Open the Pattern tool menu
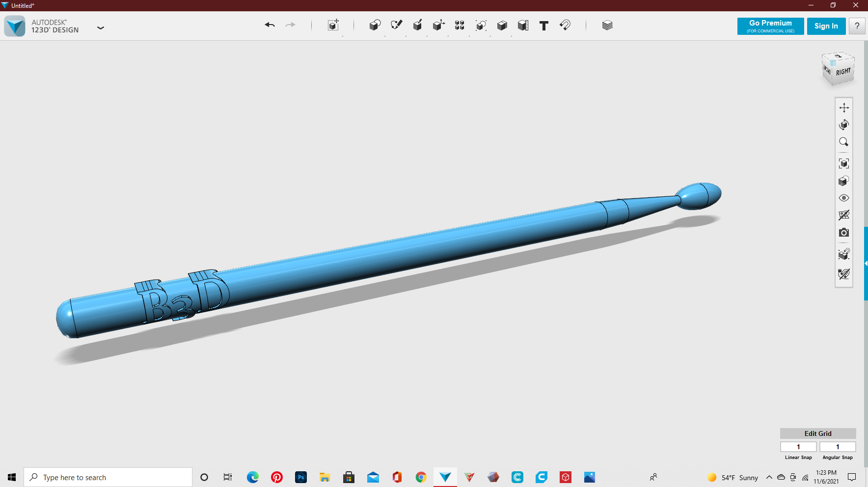This screenshot has height=487, width=868. coord(460,26)
